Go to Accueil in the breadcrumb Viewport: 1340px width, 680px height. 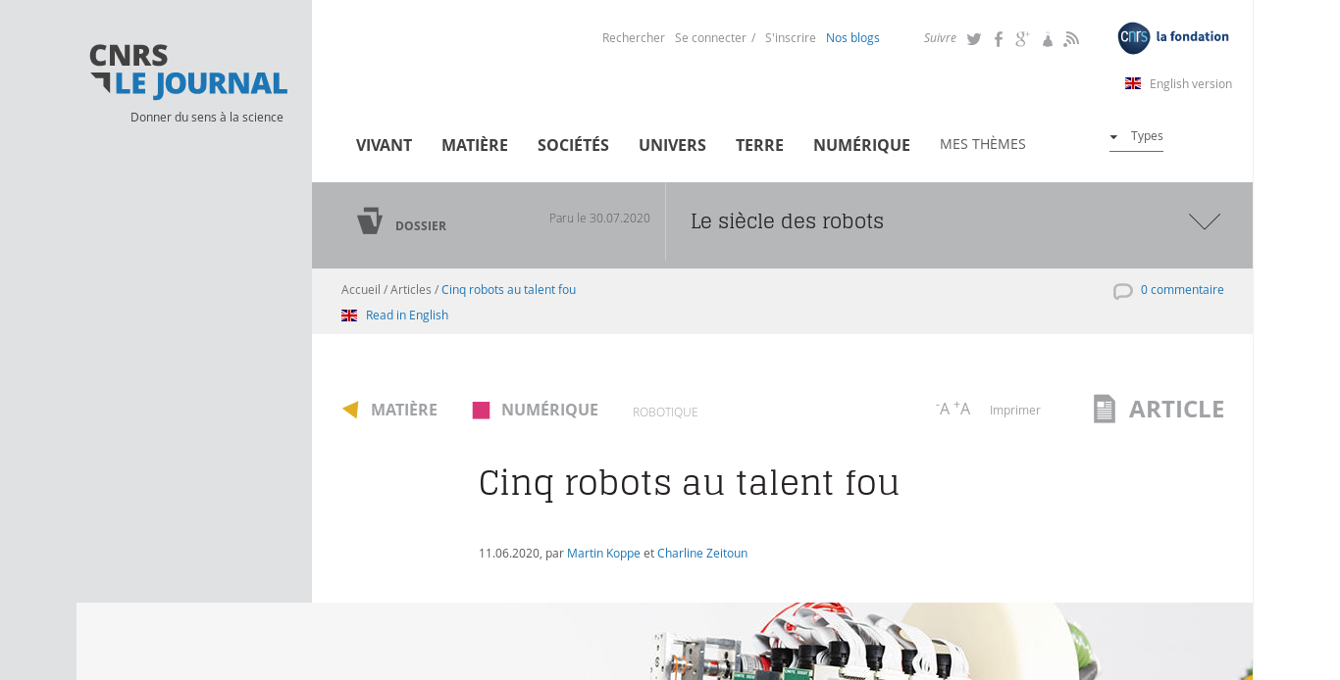(361, 290)
